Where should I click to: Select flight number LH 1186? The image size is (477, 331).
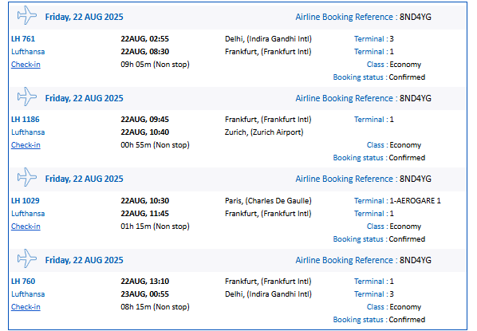click(26, 120)
